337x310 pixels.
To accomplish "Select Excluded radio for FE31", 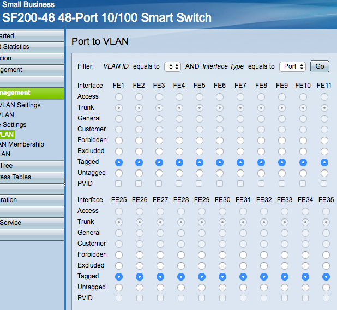I will tap(243, 266).
